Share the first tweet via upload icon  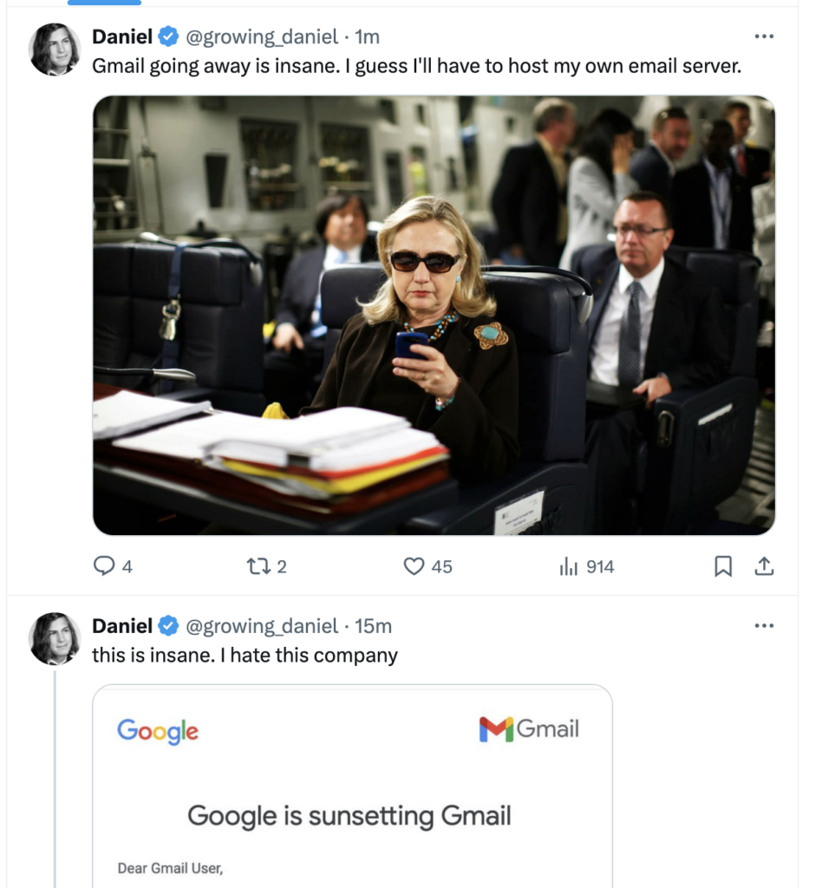tap(764, 565)
